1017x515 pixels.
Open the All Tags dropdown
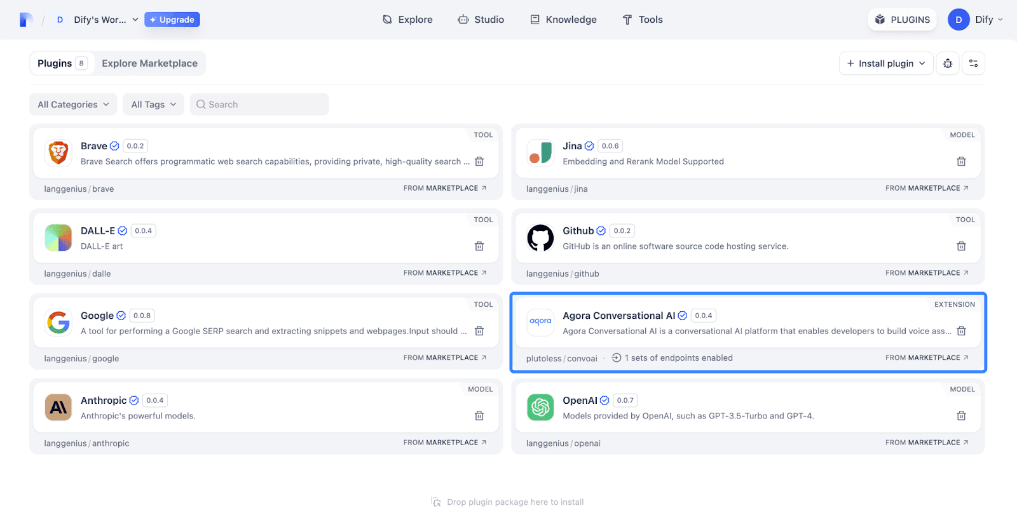click(153, 105)
